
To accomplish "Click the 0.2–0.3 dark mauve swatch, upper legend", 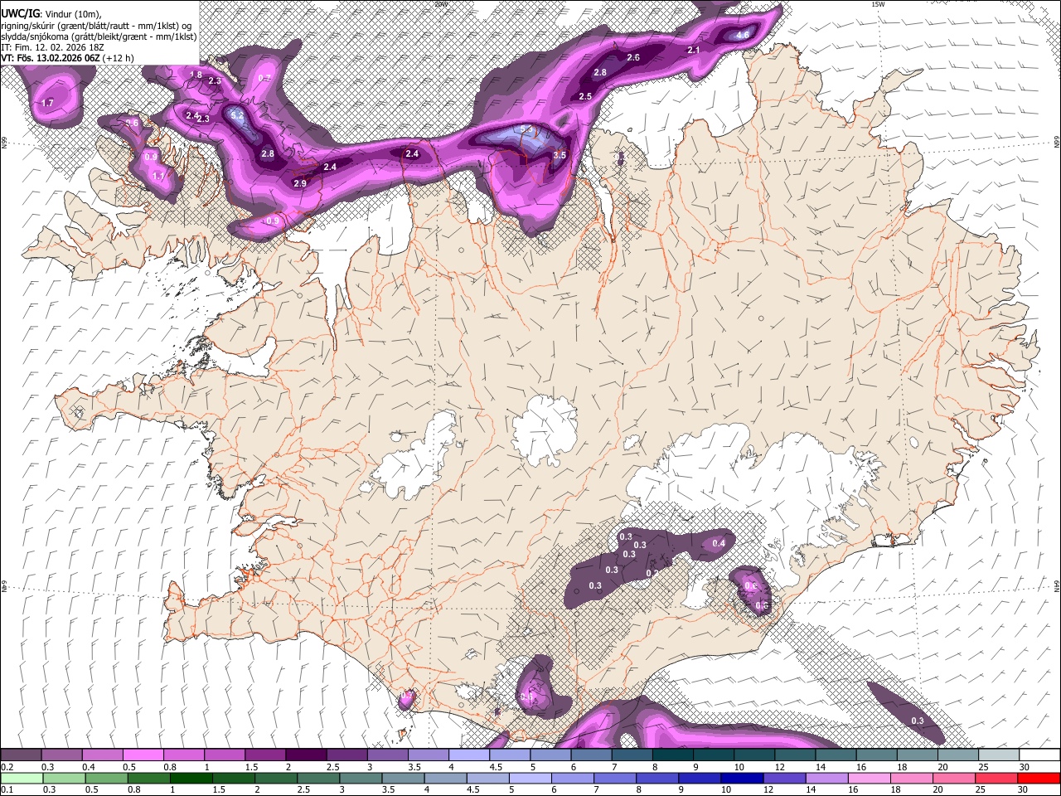I will (21, 755).
